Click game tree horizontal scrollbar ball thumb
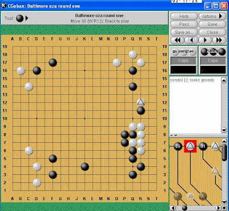 [184, 208]
